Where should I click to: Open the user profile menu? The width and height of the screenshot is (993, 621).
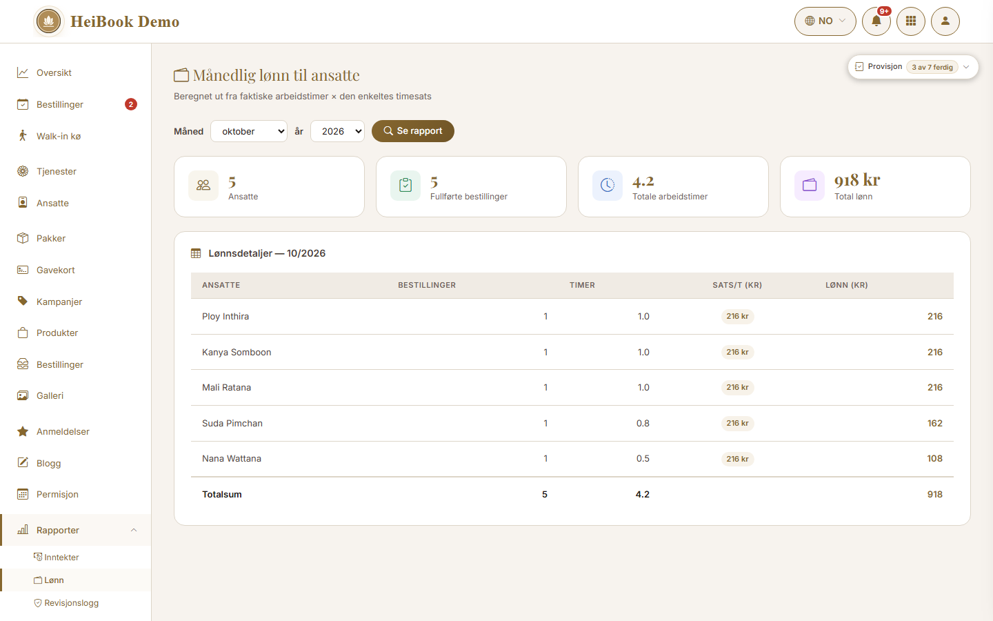click(945, 21)
